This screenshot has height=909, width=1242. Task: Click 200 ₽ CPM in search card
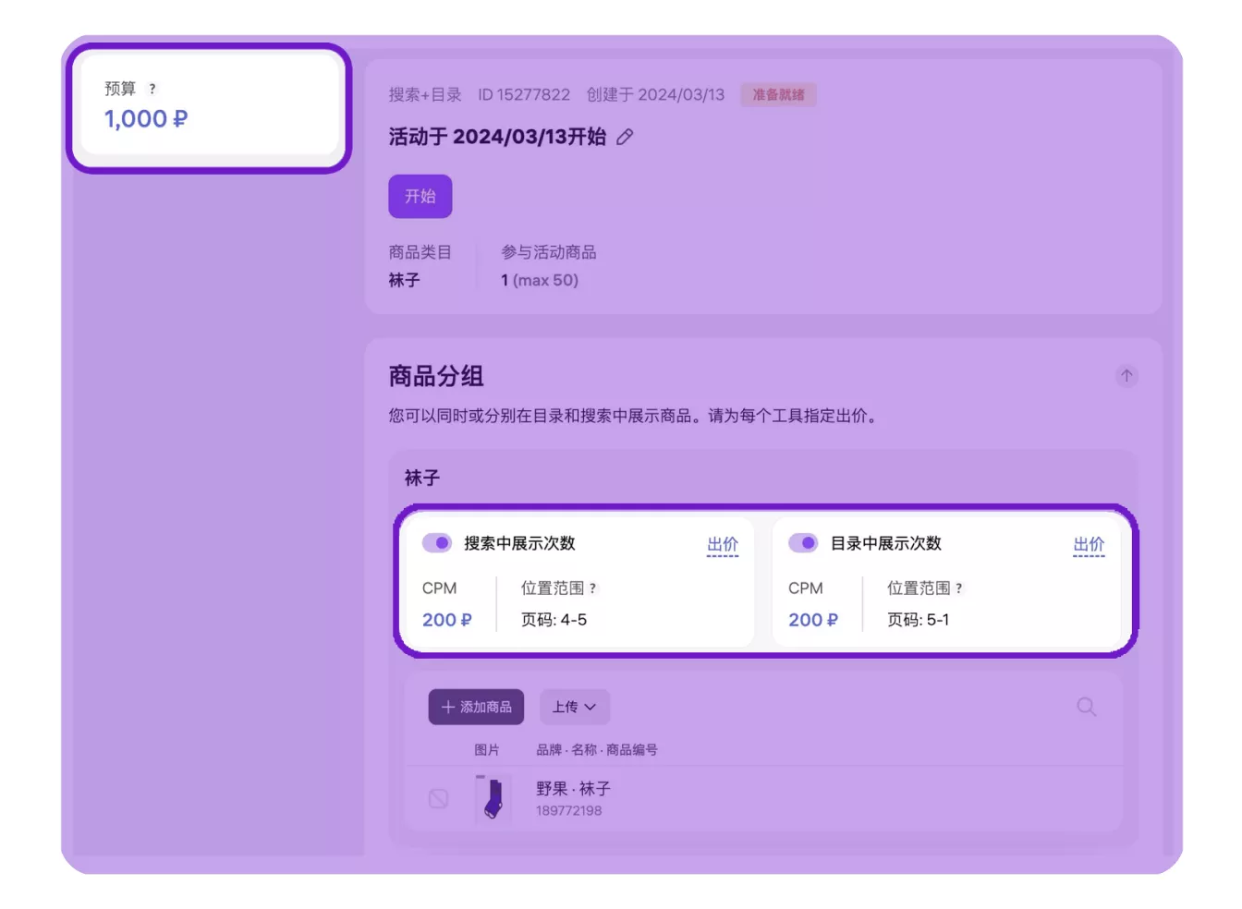coord(447,620)
